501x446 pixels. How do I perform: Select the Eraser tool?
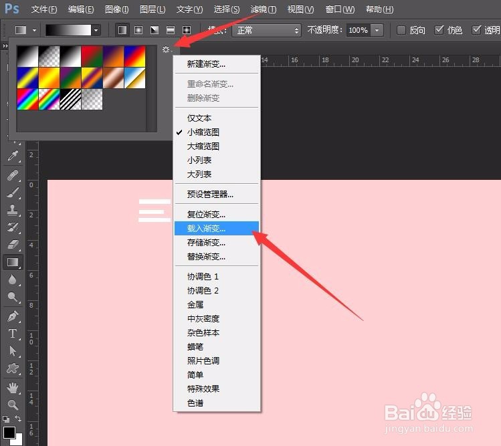pos(13,245)
